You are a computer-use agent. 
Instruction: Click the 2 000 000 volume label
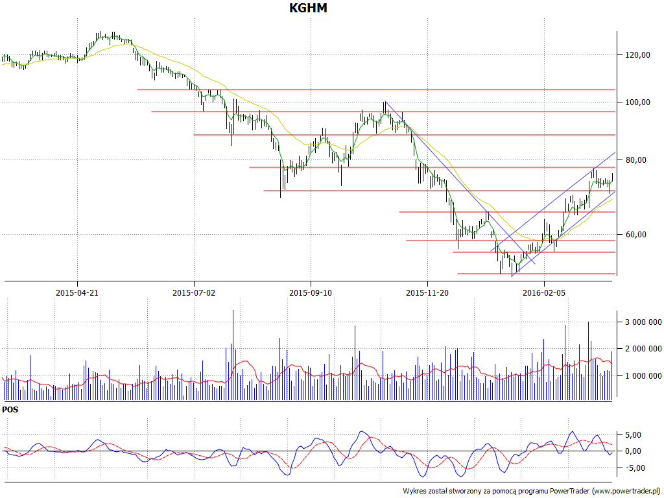point(643,348)
